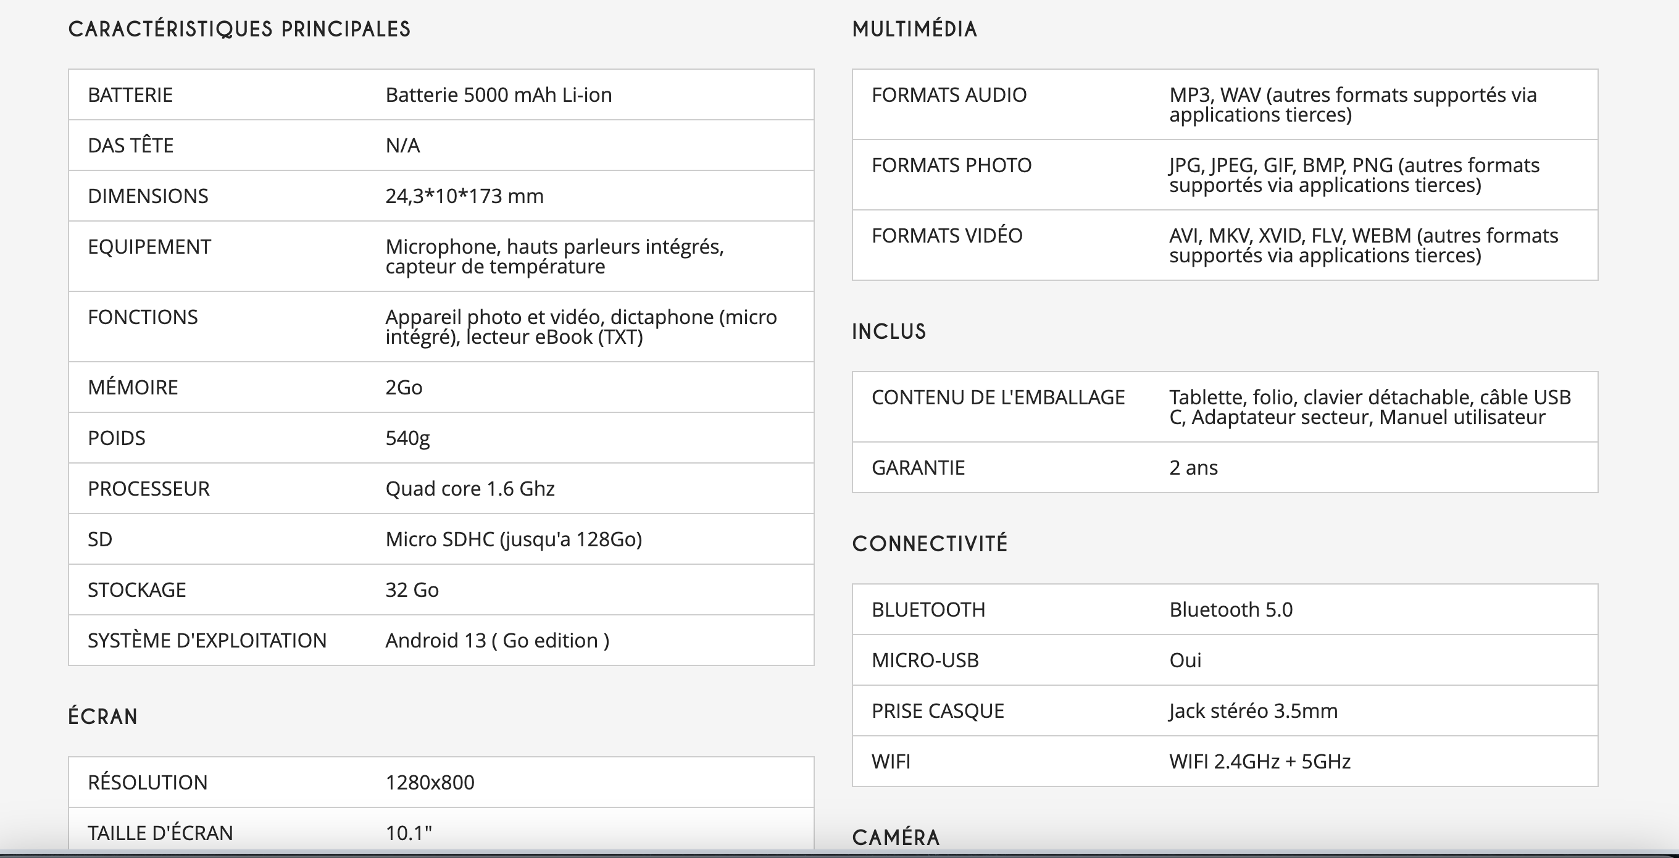Click the RÉSOLUTION 1280x800 value

click(430, 782)
